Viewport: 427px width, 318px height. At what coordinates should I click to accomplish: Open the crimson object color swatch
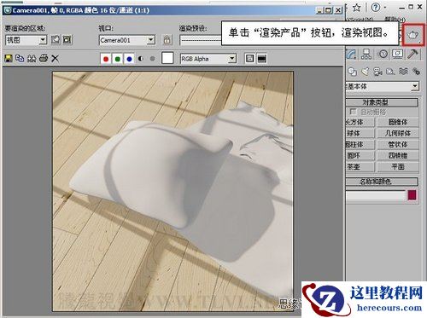412,195
